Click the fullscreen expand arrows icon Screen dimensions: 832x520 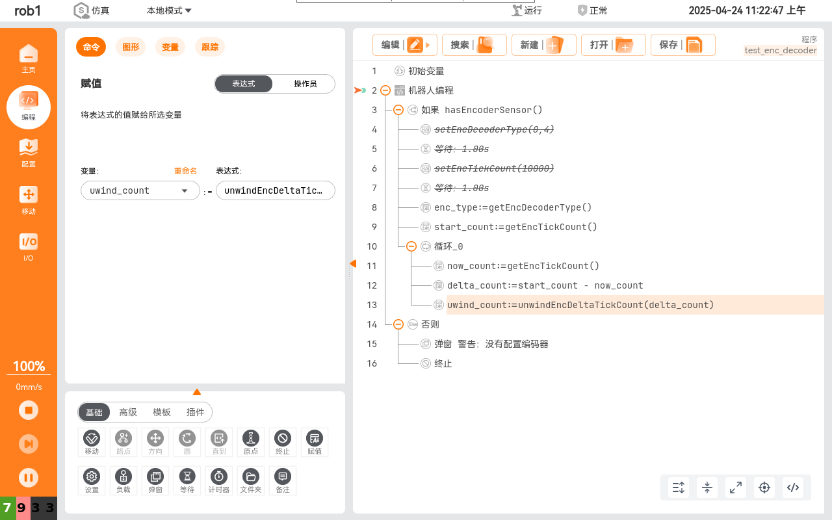[x=736, y=487]
